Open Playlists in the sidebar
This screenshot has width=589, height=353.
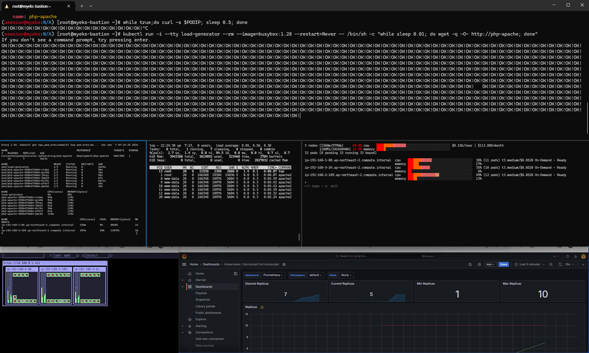(201, 293)
